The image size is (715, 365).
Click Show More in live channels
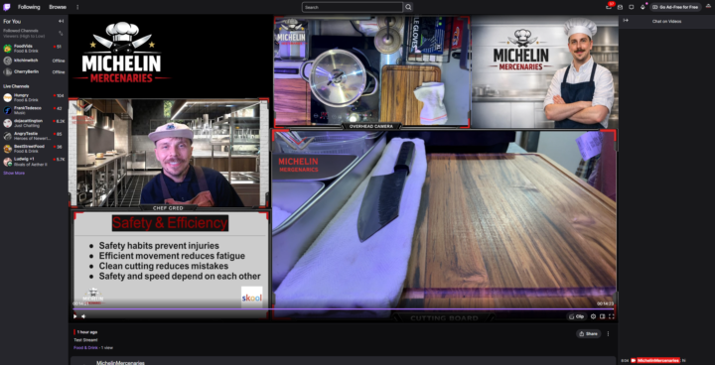14,174
